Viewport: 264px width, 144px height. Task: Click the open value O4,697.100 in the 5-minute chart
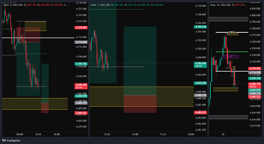click(30, 5)
